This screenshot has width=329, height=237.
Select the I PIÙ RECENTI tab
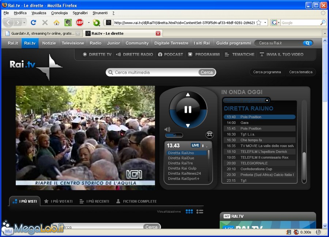tap(94, 201)
